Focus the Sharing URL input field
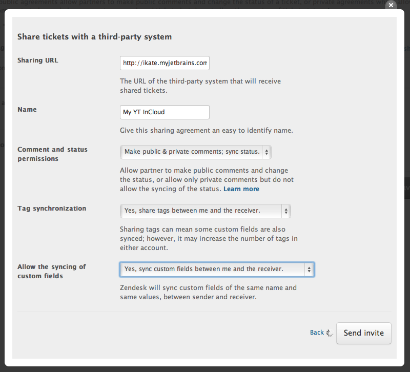The width and height of the screenshot is (410, 372). [x=165, y=63]
